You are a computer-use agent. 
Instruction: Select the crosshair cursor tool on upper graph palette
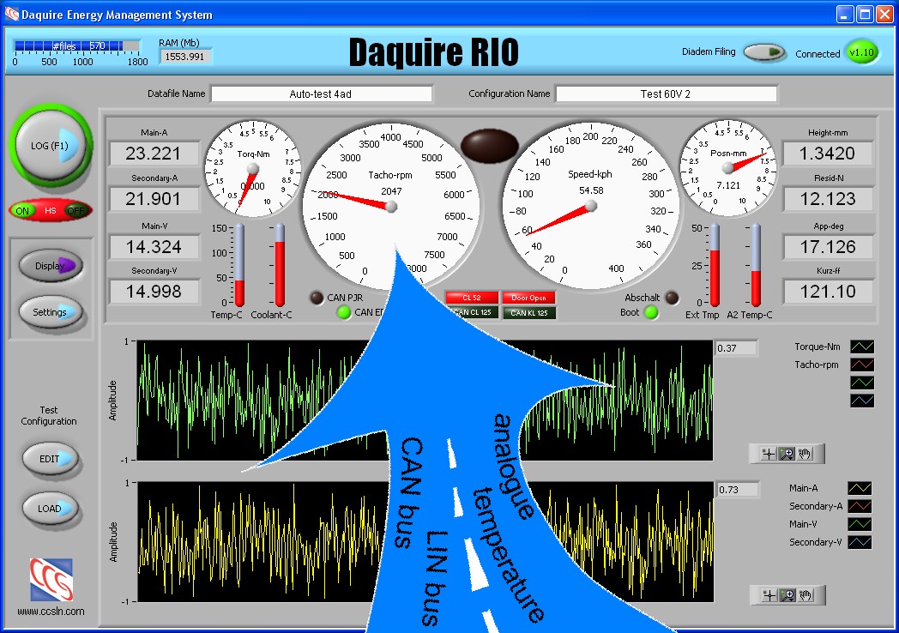point(769,453)
